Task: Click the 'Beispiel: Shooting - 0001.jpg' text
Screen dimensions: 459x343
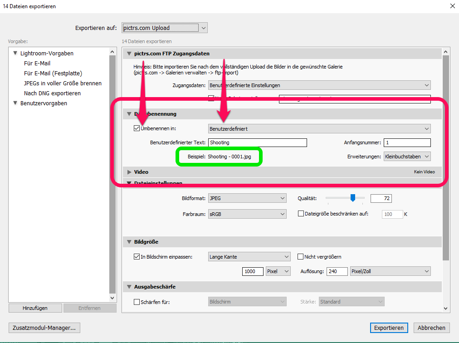Action: pyautogui.click(x=220, y=157)
